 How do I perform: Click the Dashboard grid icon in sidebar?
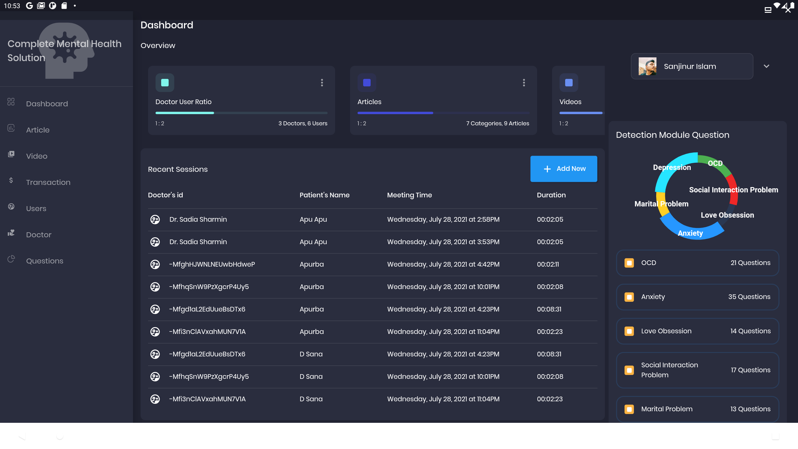coord(11,102)
